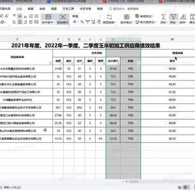The image size is (195, 190).
Task: Open the 合并居中 dropdown arrow
Action: click(54, 22)
